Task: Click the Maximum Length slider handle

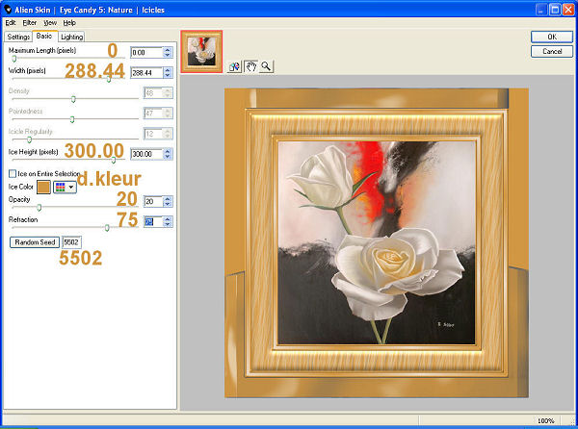Action: pyautogui.click(x=14, y=59)
